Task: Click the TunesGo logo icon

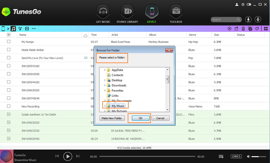Action: pos(6,12)
